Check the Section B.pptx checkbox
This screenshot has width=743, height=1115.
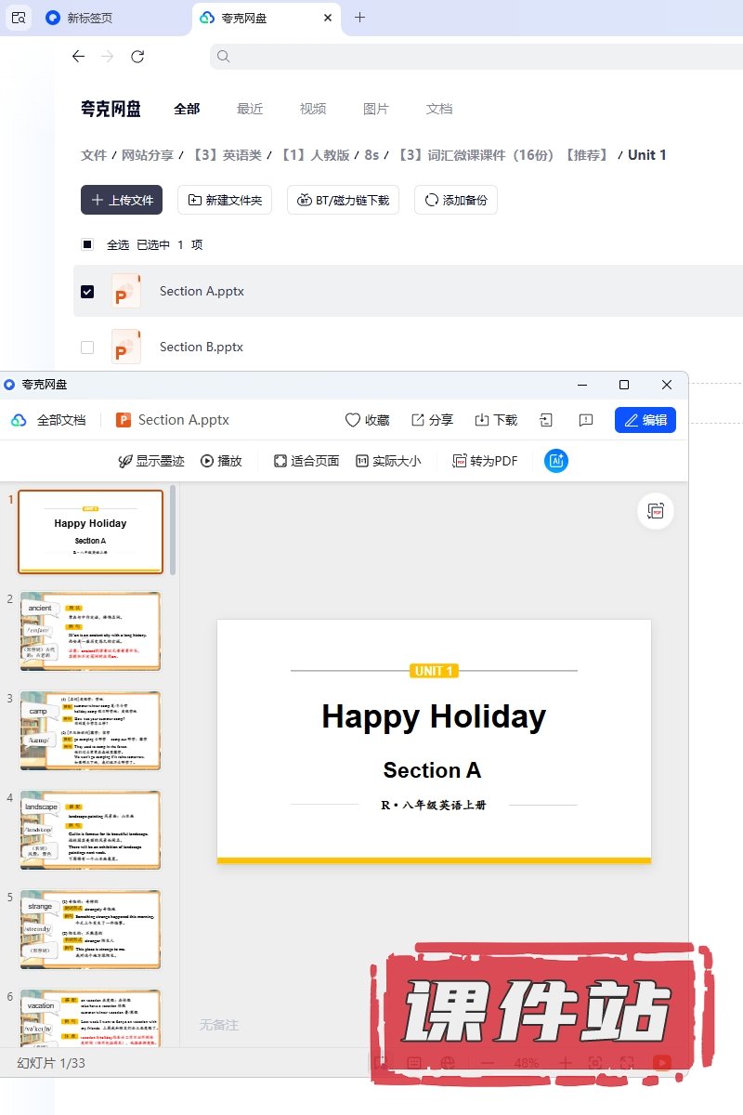point(87,347)
